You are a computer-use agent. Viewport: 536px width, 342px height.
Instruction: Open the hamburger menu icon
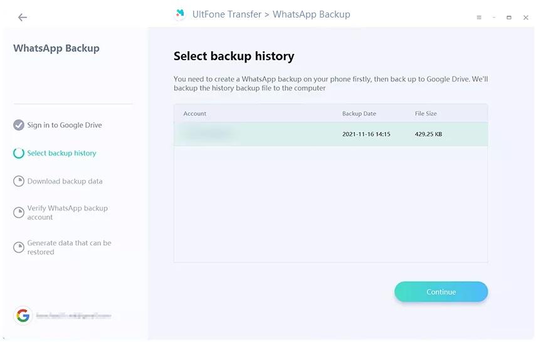coord(479,18)
